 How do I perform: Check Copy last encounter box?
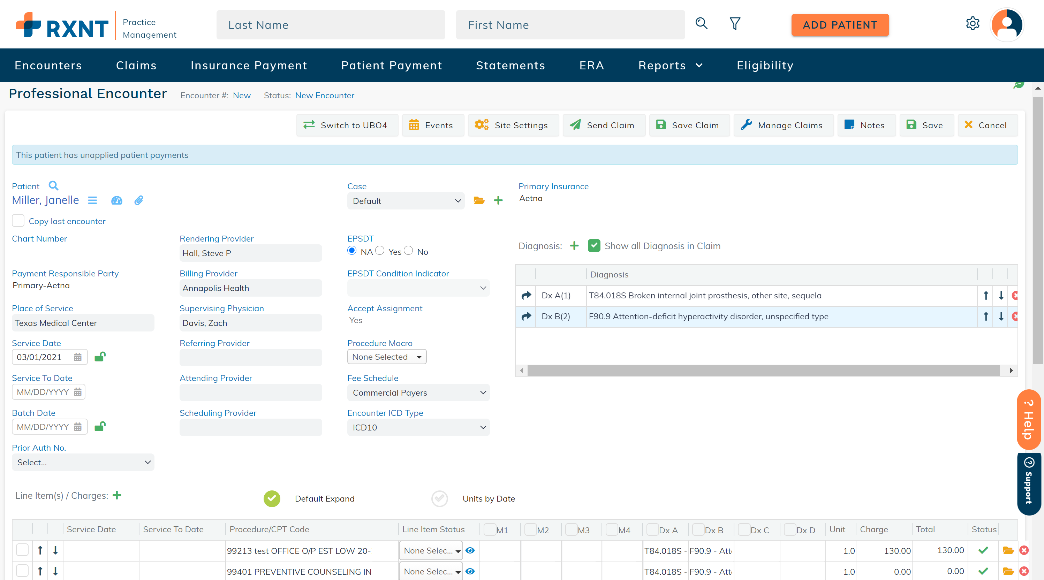pos(18,221)
